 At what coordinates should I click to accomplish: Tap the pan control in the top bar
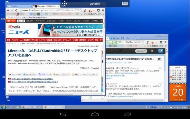65,4
